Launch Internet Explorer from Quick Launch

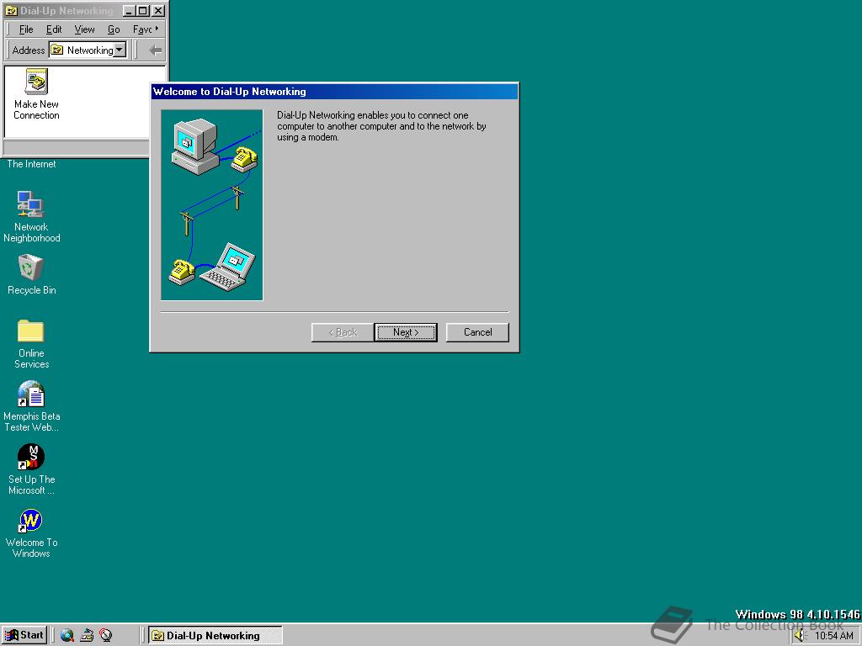[x=67, y=636]
